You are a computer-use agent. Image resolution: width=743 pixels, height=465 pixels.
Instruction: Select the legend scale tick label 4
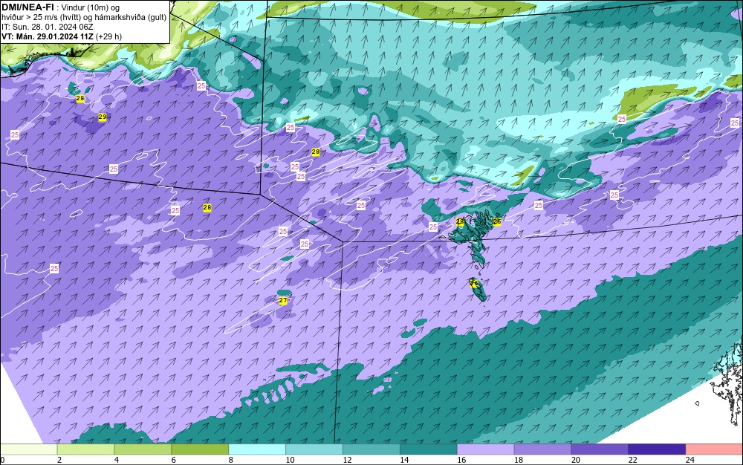[117, 460]
